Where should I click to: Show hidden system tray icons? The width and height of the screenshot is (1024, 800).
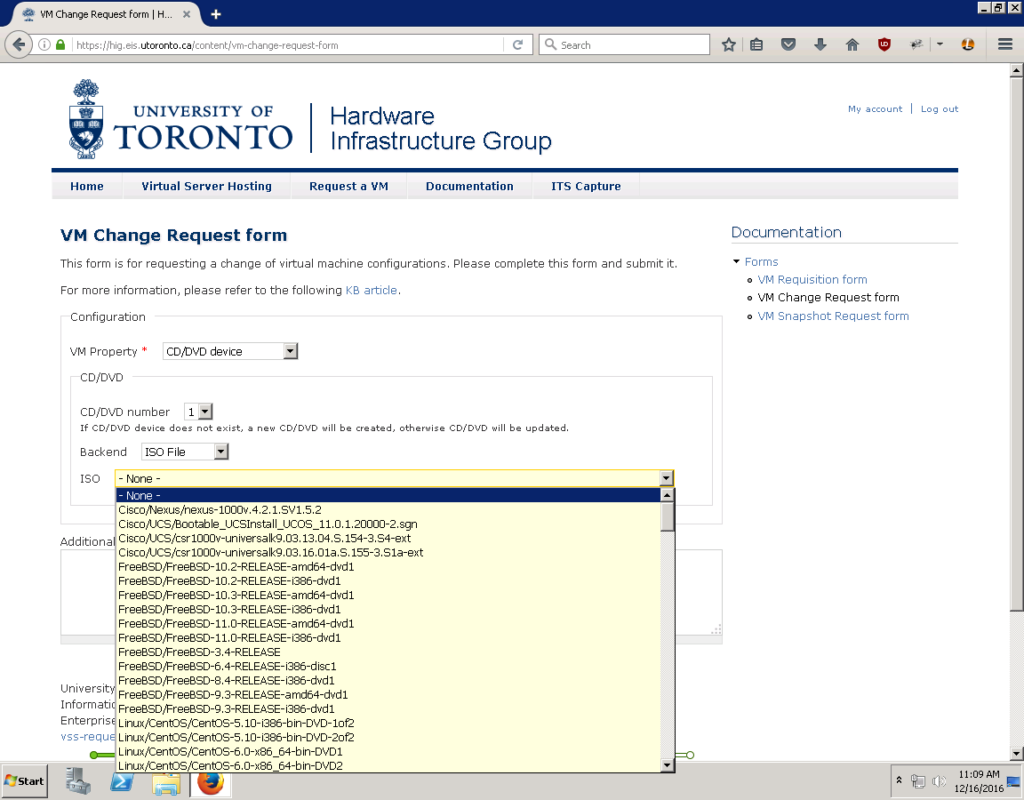900,780
